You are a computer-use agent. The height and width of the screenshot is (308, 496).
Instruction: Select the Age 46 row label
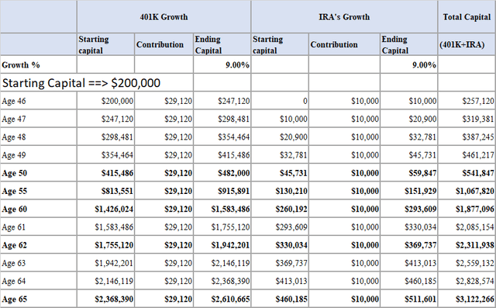tap(38, 101)
